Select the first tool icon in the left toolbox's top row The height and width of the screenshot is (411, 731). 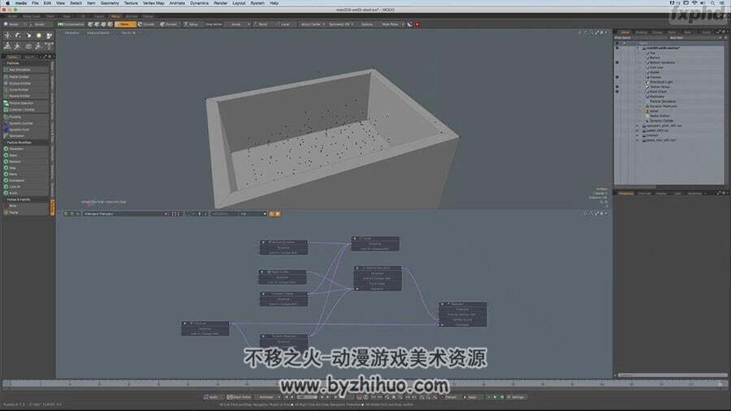(x=7, y=36)
